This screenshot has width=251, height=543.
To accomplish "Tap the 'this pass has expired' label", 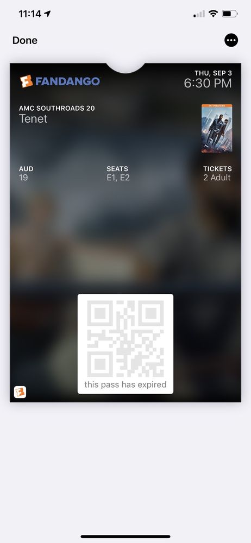I will (x=125, y=384).
